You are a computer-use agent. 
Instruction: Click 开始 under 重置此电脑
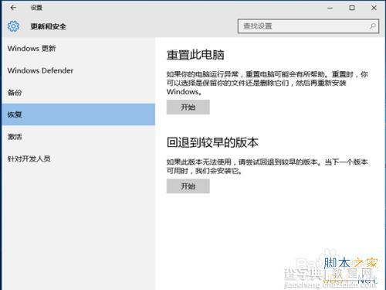(x=188, y=107)
